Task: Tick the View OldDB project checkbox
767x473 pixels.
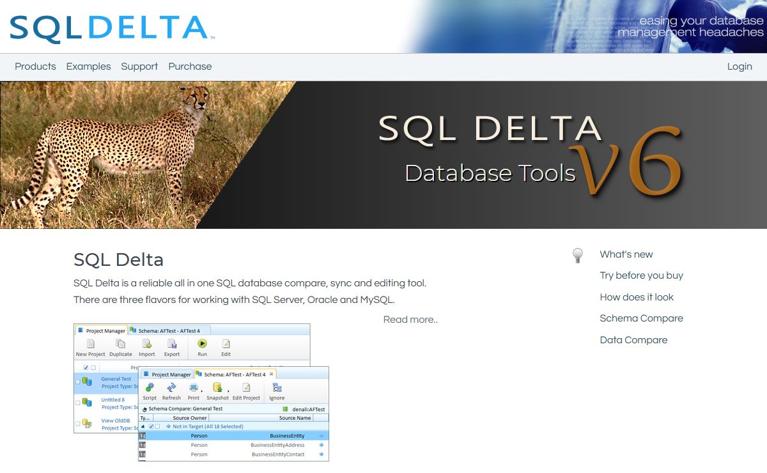Action: pyautogui.click(x=78, y=423)
